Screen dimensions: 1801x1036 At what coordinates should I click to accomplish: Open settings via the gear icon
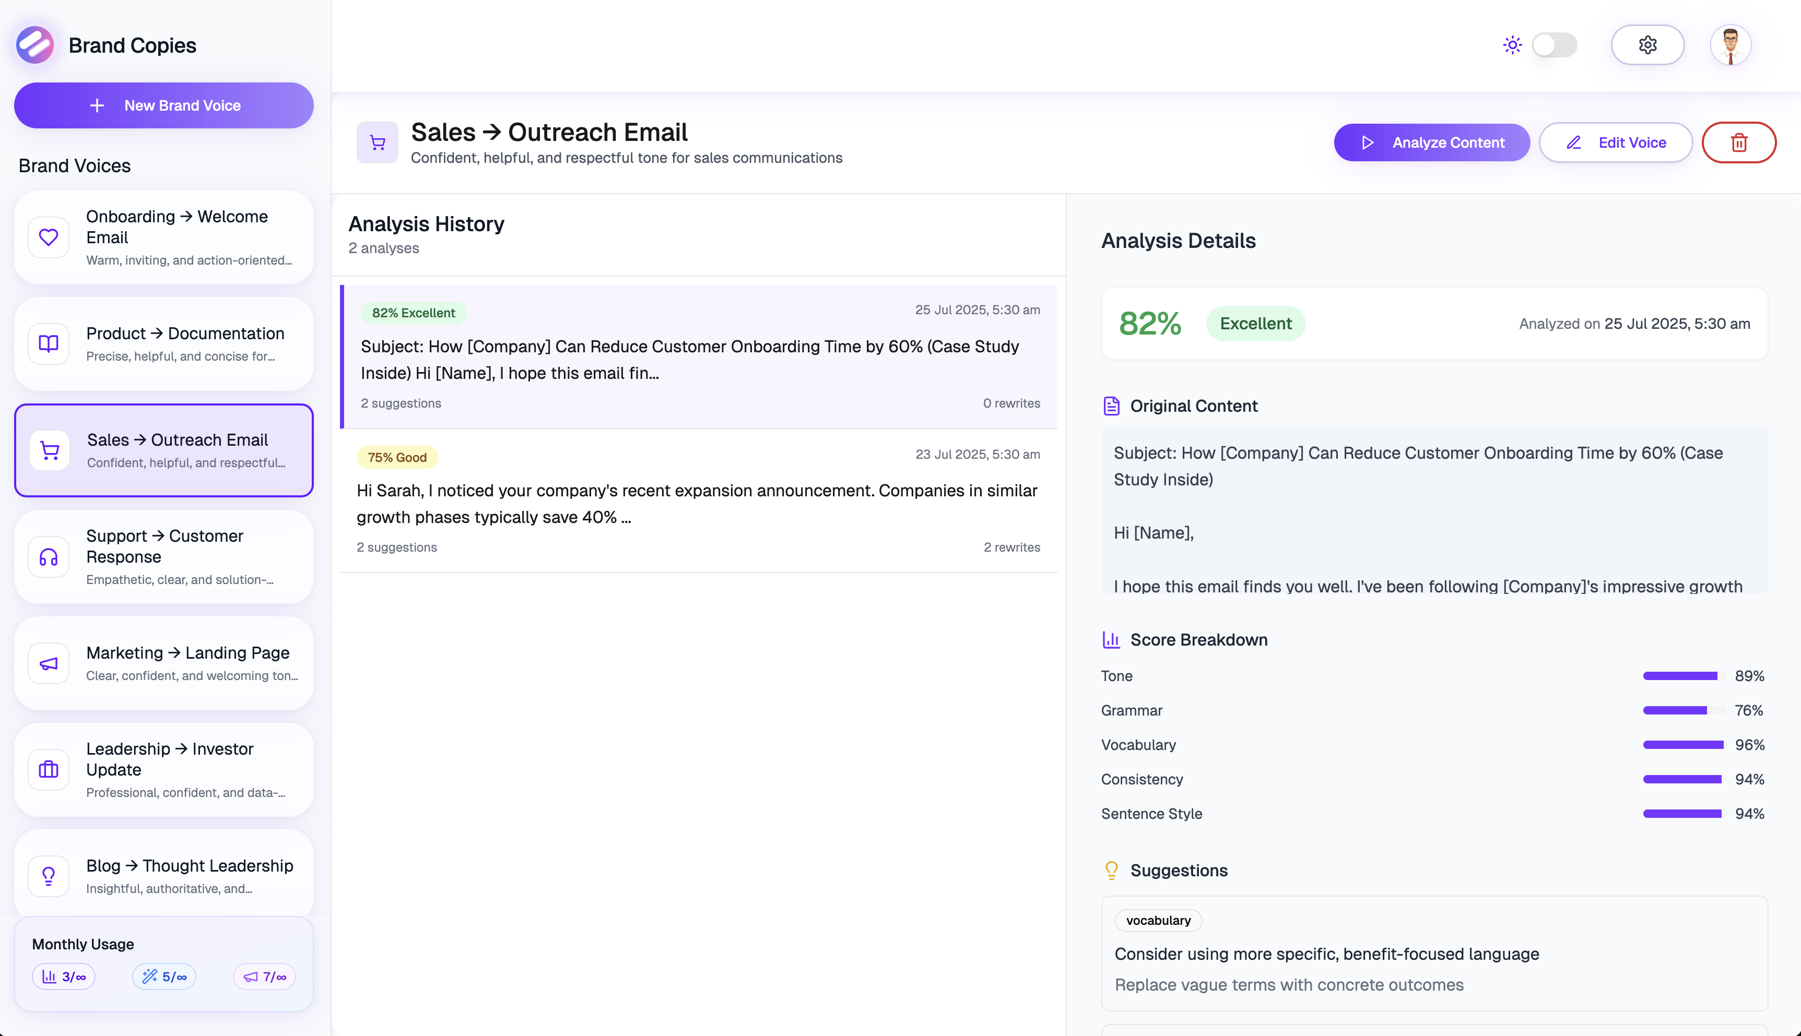coord(1647,44)
